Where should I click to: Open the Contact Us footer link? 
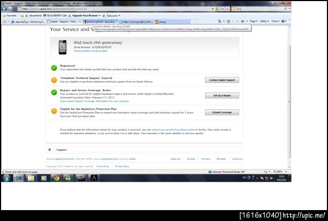237,159
